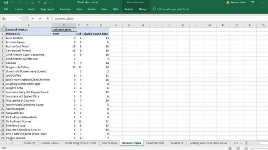Screen dimensions: 268x150
Task: Select the (blank) column label cell
Action: (x=87, y=34)
